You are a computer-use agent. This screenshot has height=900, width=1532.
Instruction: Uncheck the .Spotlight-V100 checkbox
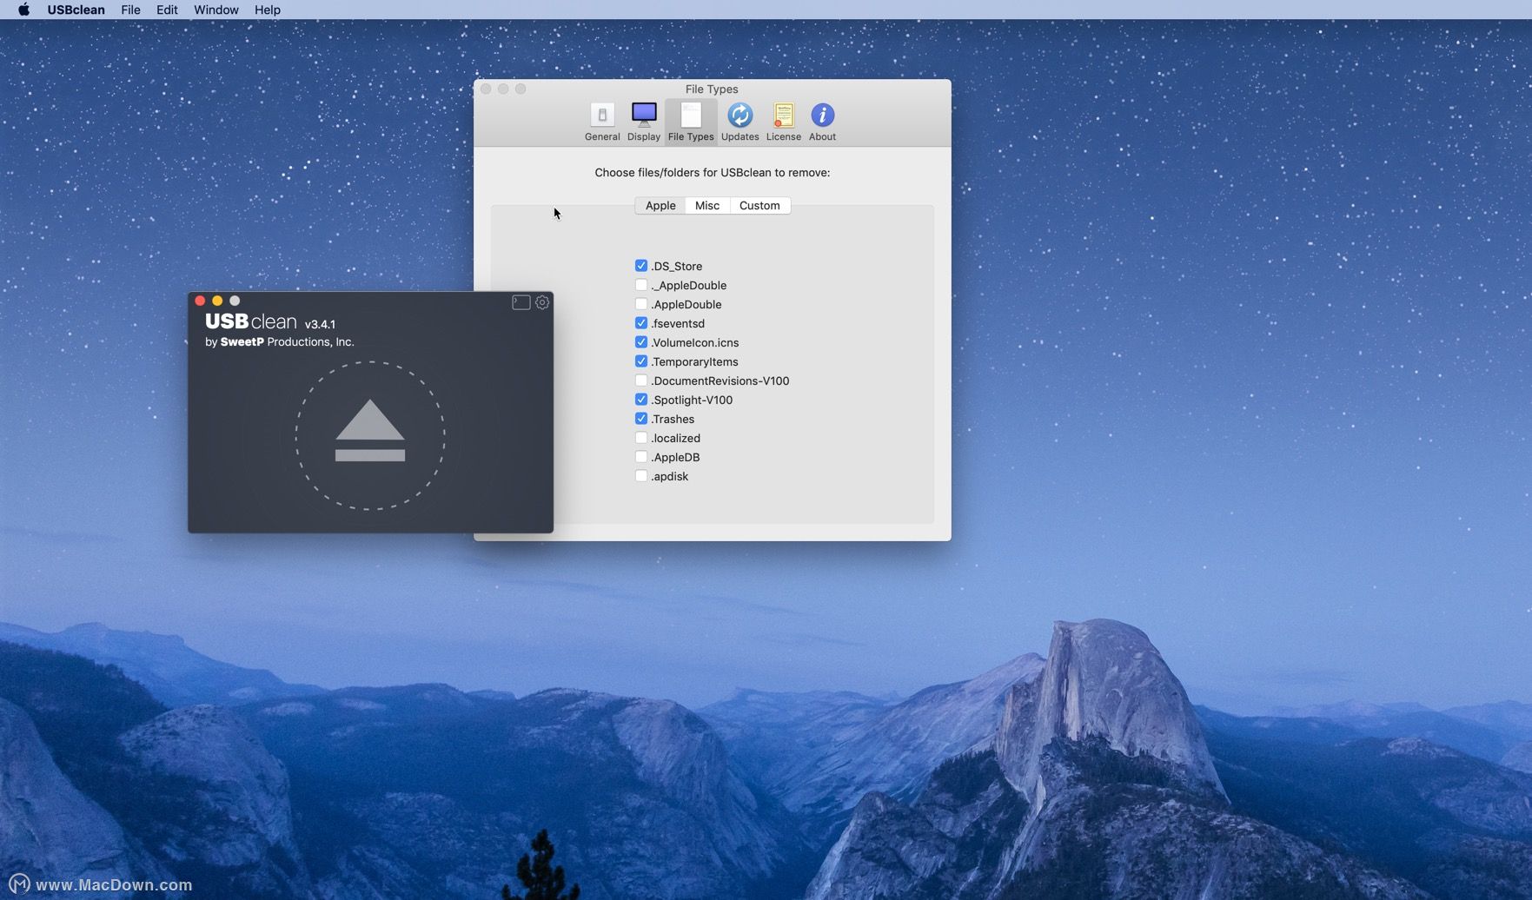coord(641,400)
